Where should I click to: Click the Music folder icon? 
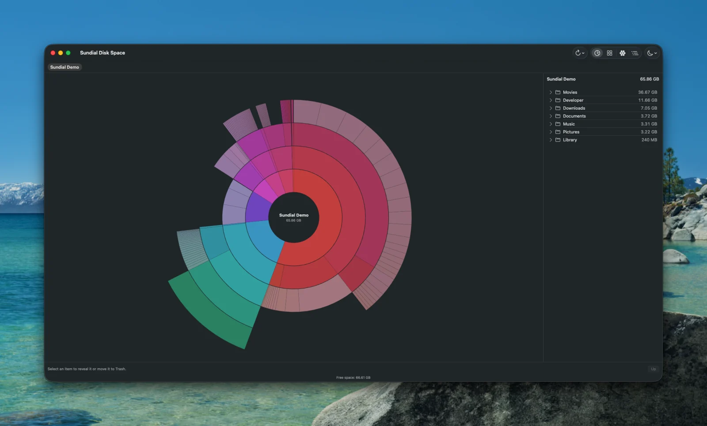click(x=558, y=124)
